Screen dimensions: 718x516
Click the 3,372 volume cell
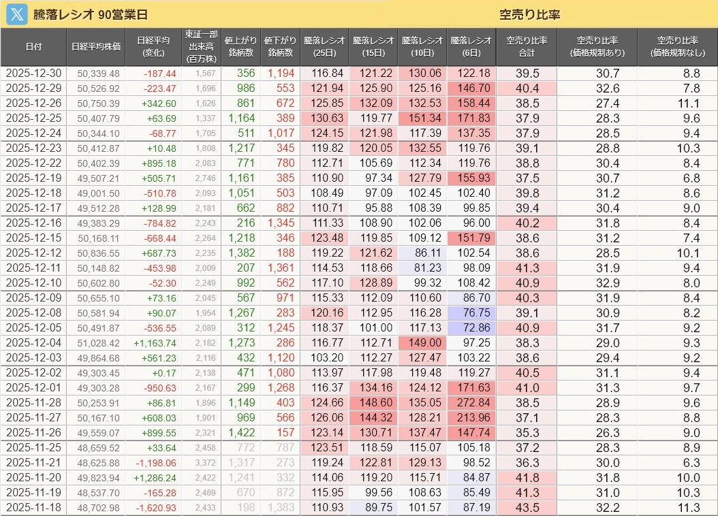[x=205, y=462]
